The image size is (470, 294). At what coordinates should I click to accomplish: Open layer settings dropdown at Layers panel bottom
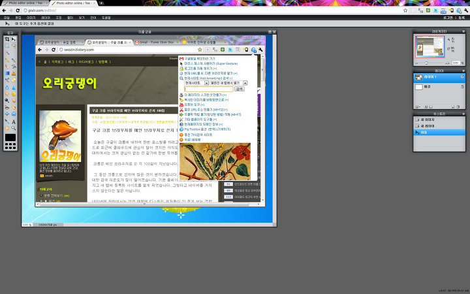pyautogui.click(x=417, y=106)
